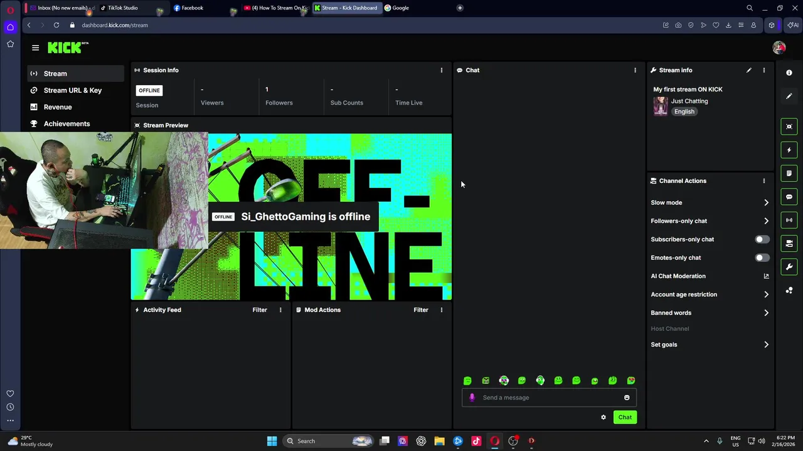Click the three-dots icon at right rail bottom
Image resolution: width=803 pixels, height=451 pixels.
click(x=789, y=291)
